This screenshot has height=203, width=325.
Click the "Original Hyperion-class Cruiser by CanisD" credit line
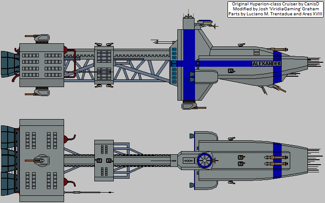tap(275, 4)
